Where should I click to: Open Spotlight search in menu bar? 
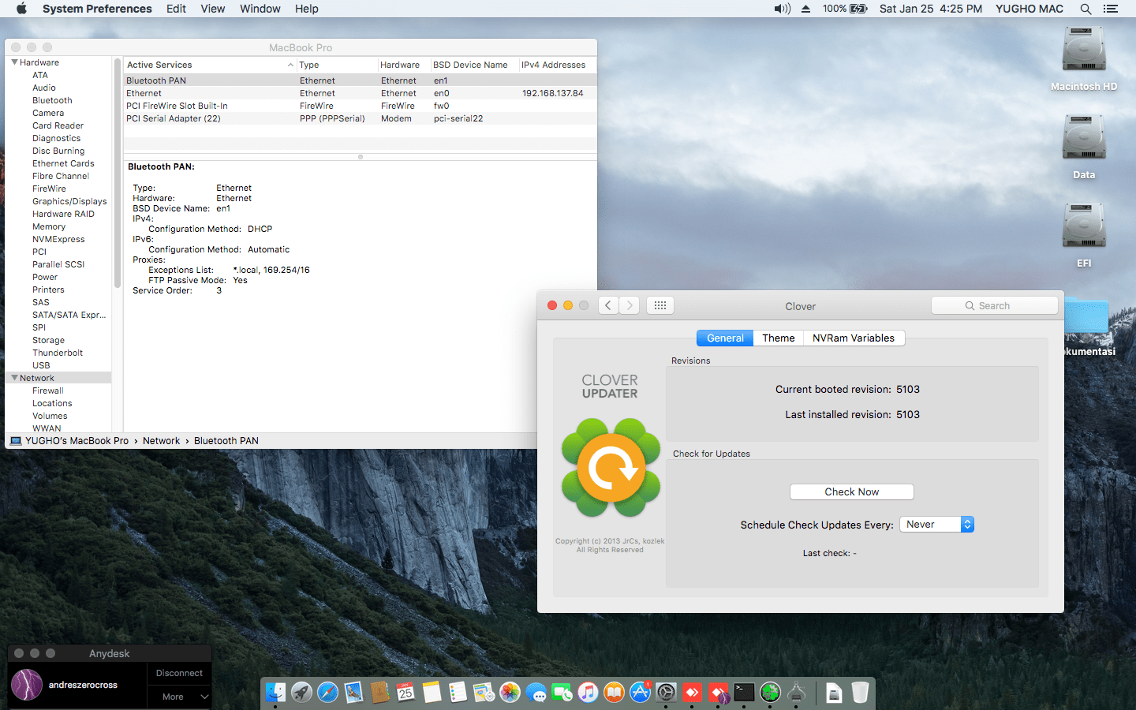1086,9
